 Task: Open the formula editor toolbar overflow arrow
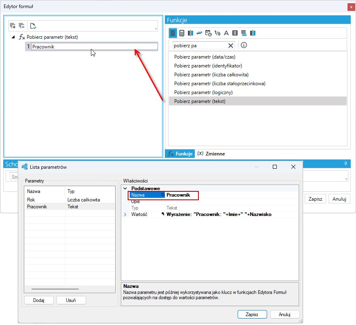click(156, 29)
